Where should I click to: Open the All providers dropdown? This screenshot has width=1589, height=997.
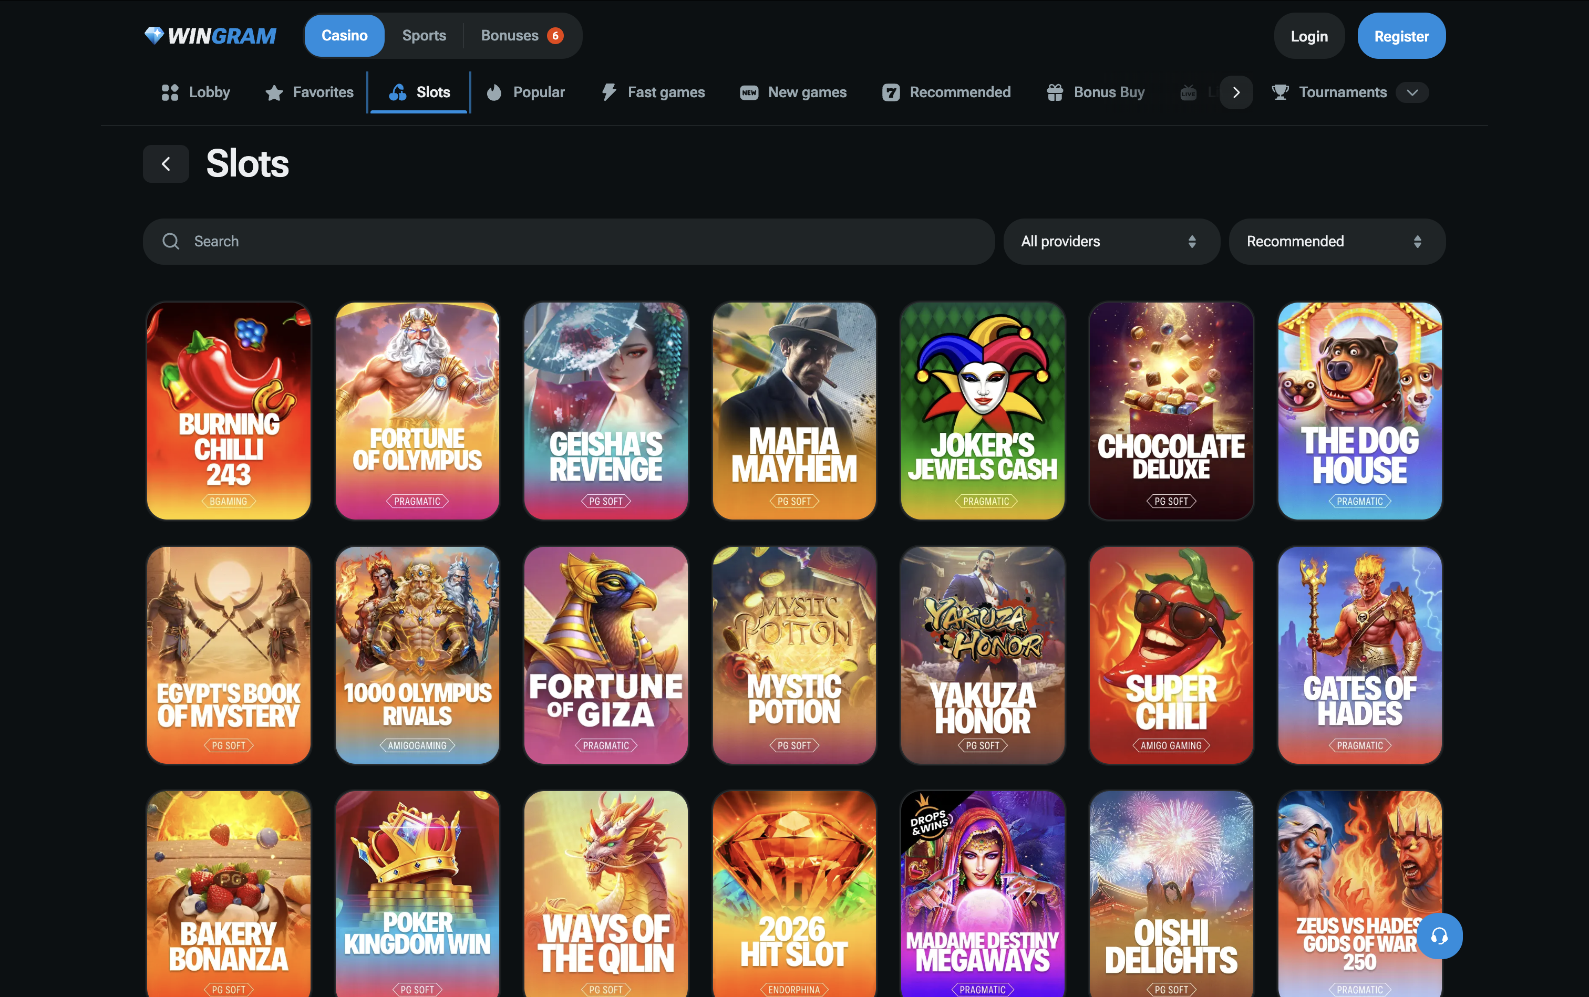pos(1111,241)
